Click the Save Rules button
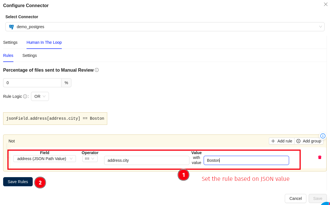 18,182
